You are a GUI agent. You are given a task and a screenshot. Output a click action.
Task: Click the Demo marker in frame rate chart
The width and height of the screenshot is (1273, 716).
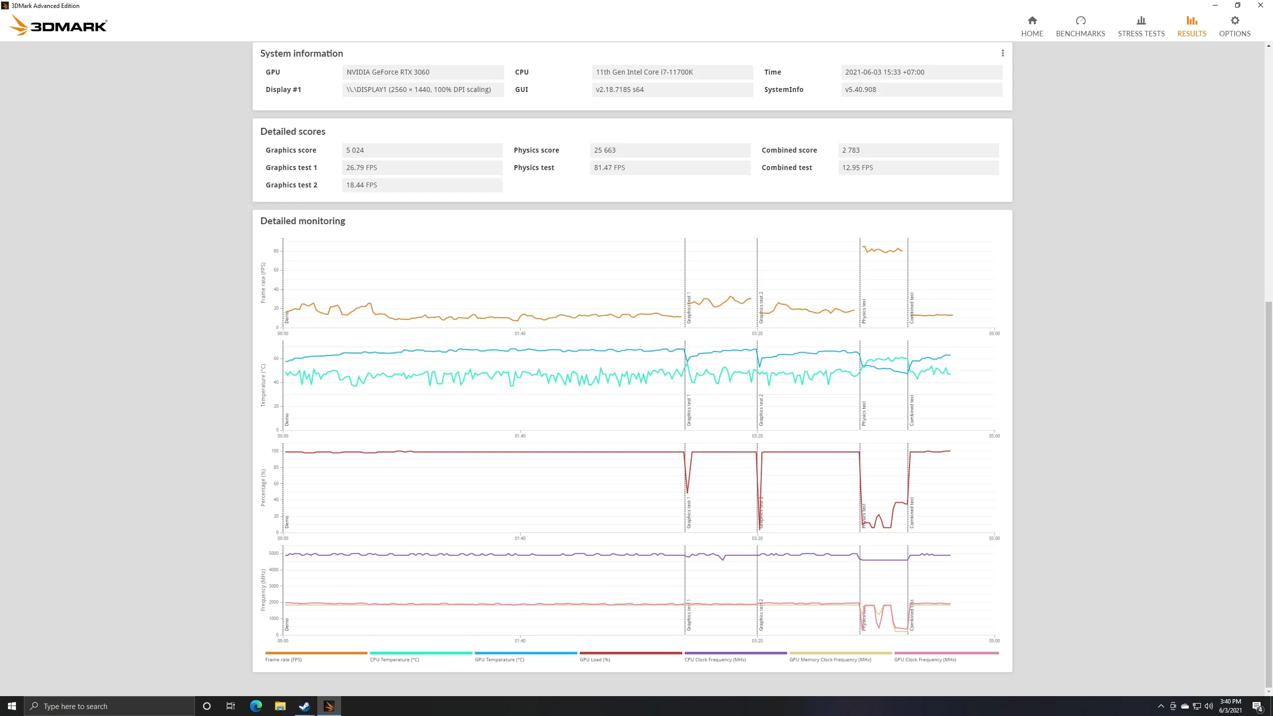(x=287, y=317)
